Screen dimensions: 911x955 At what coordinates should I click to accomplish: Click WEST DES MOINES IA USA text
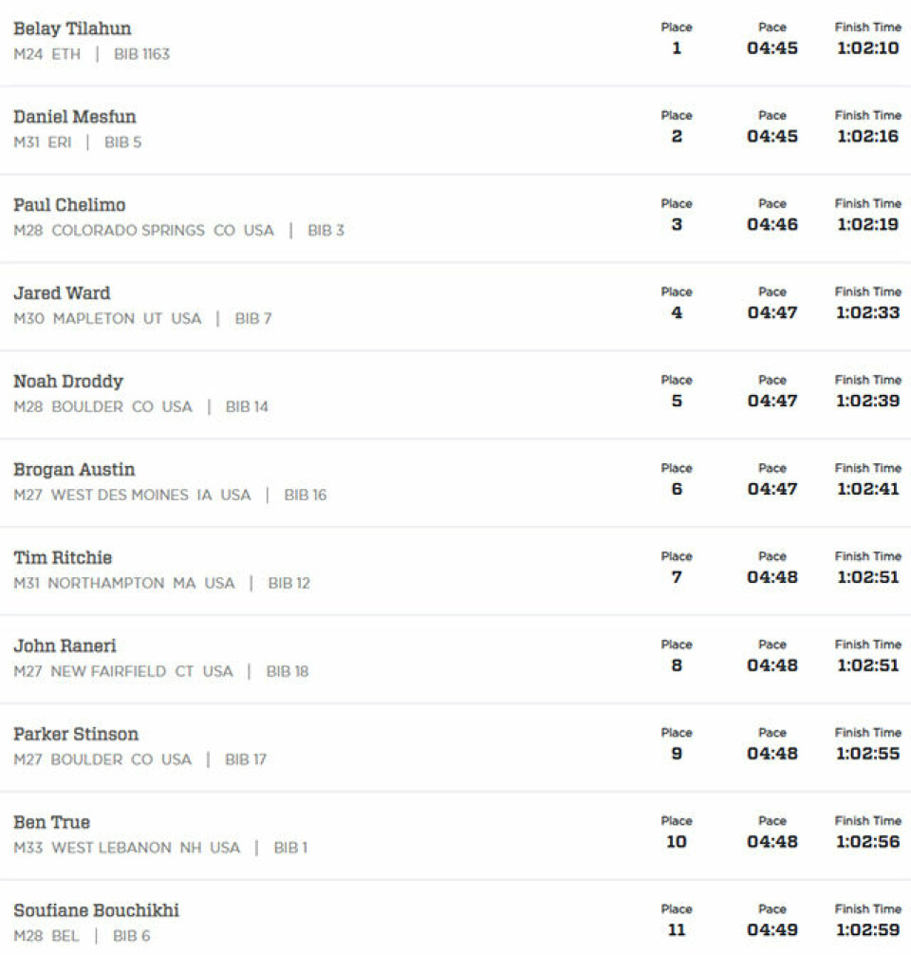(151, 496)
